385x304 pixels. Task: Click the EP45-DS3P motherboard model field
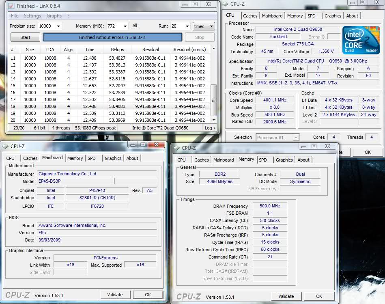pos(75,181)
